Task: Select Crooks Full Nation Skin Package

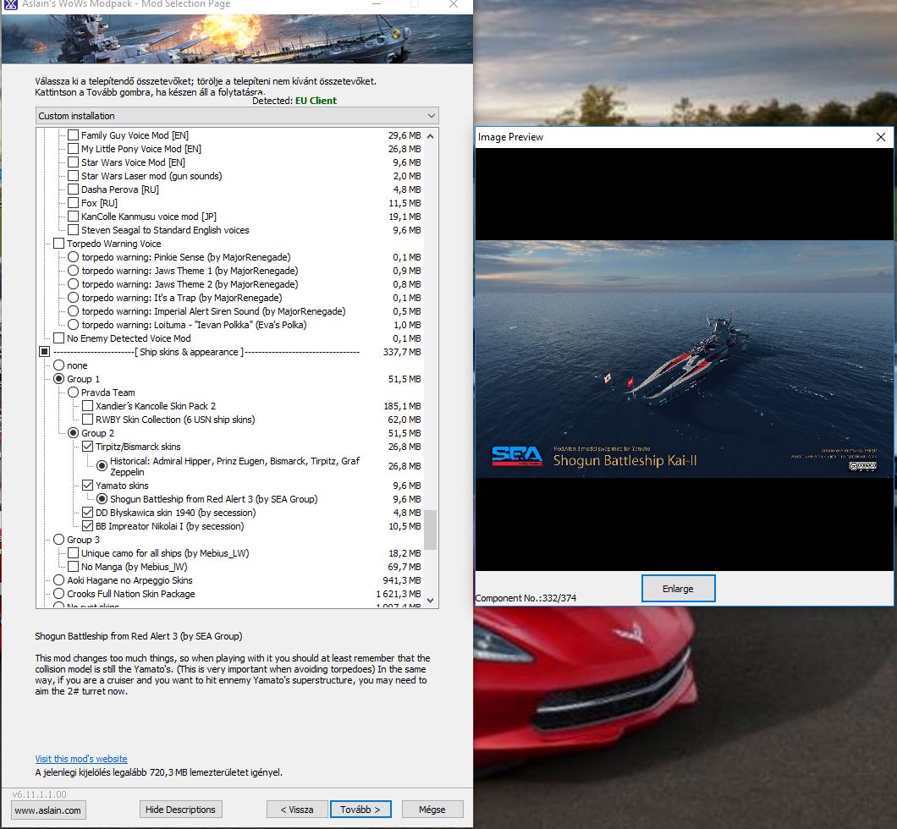Action: (59, 594)
